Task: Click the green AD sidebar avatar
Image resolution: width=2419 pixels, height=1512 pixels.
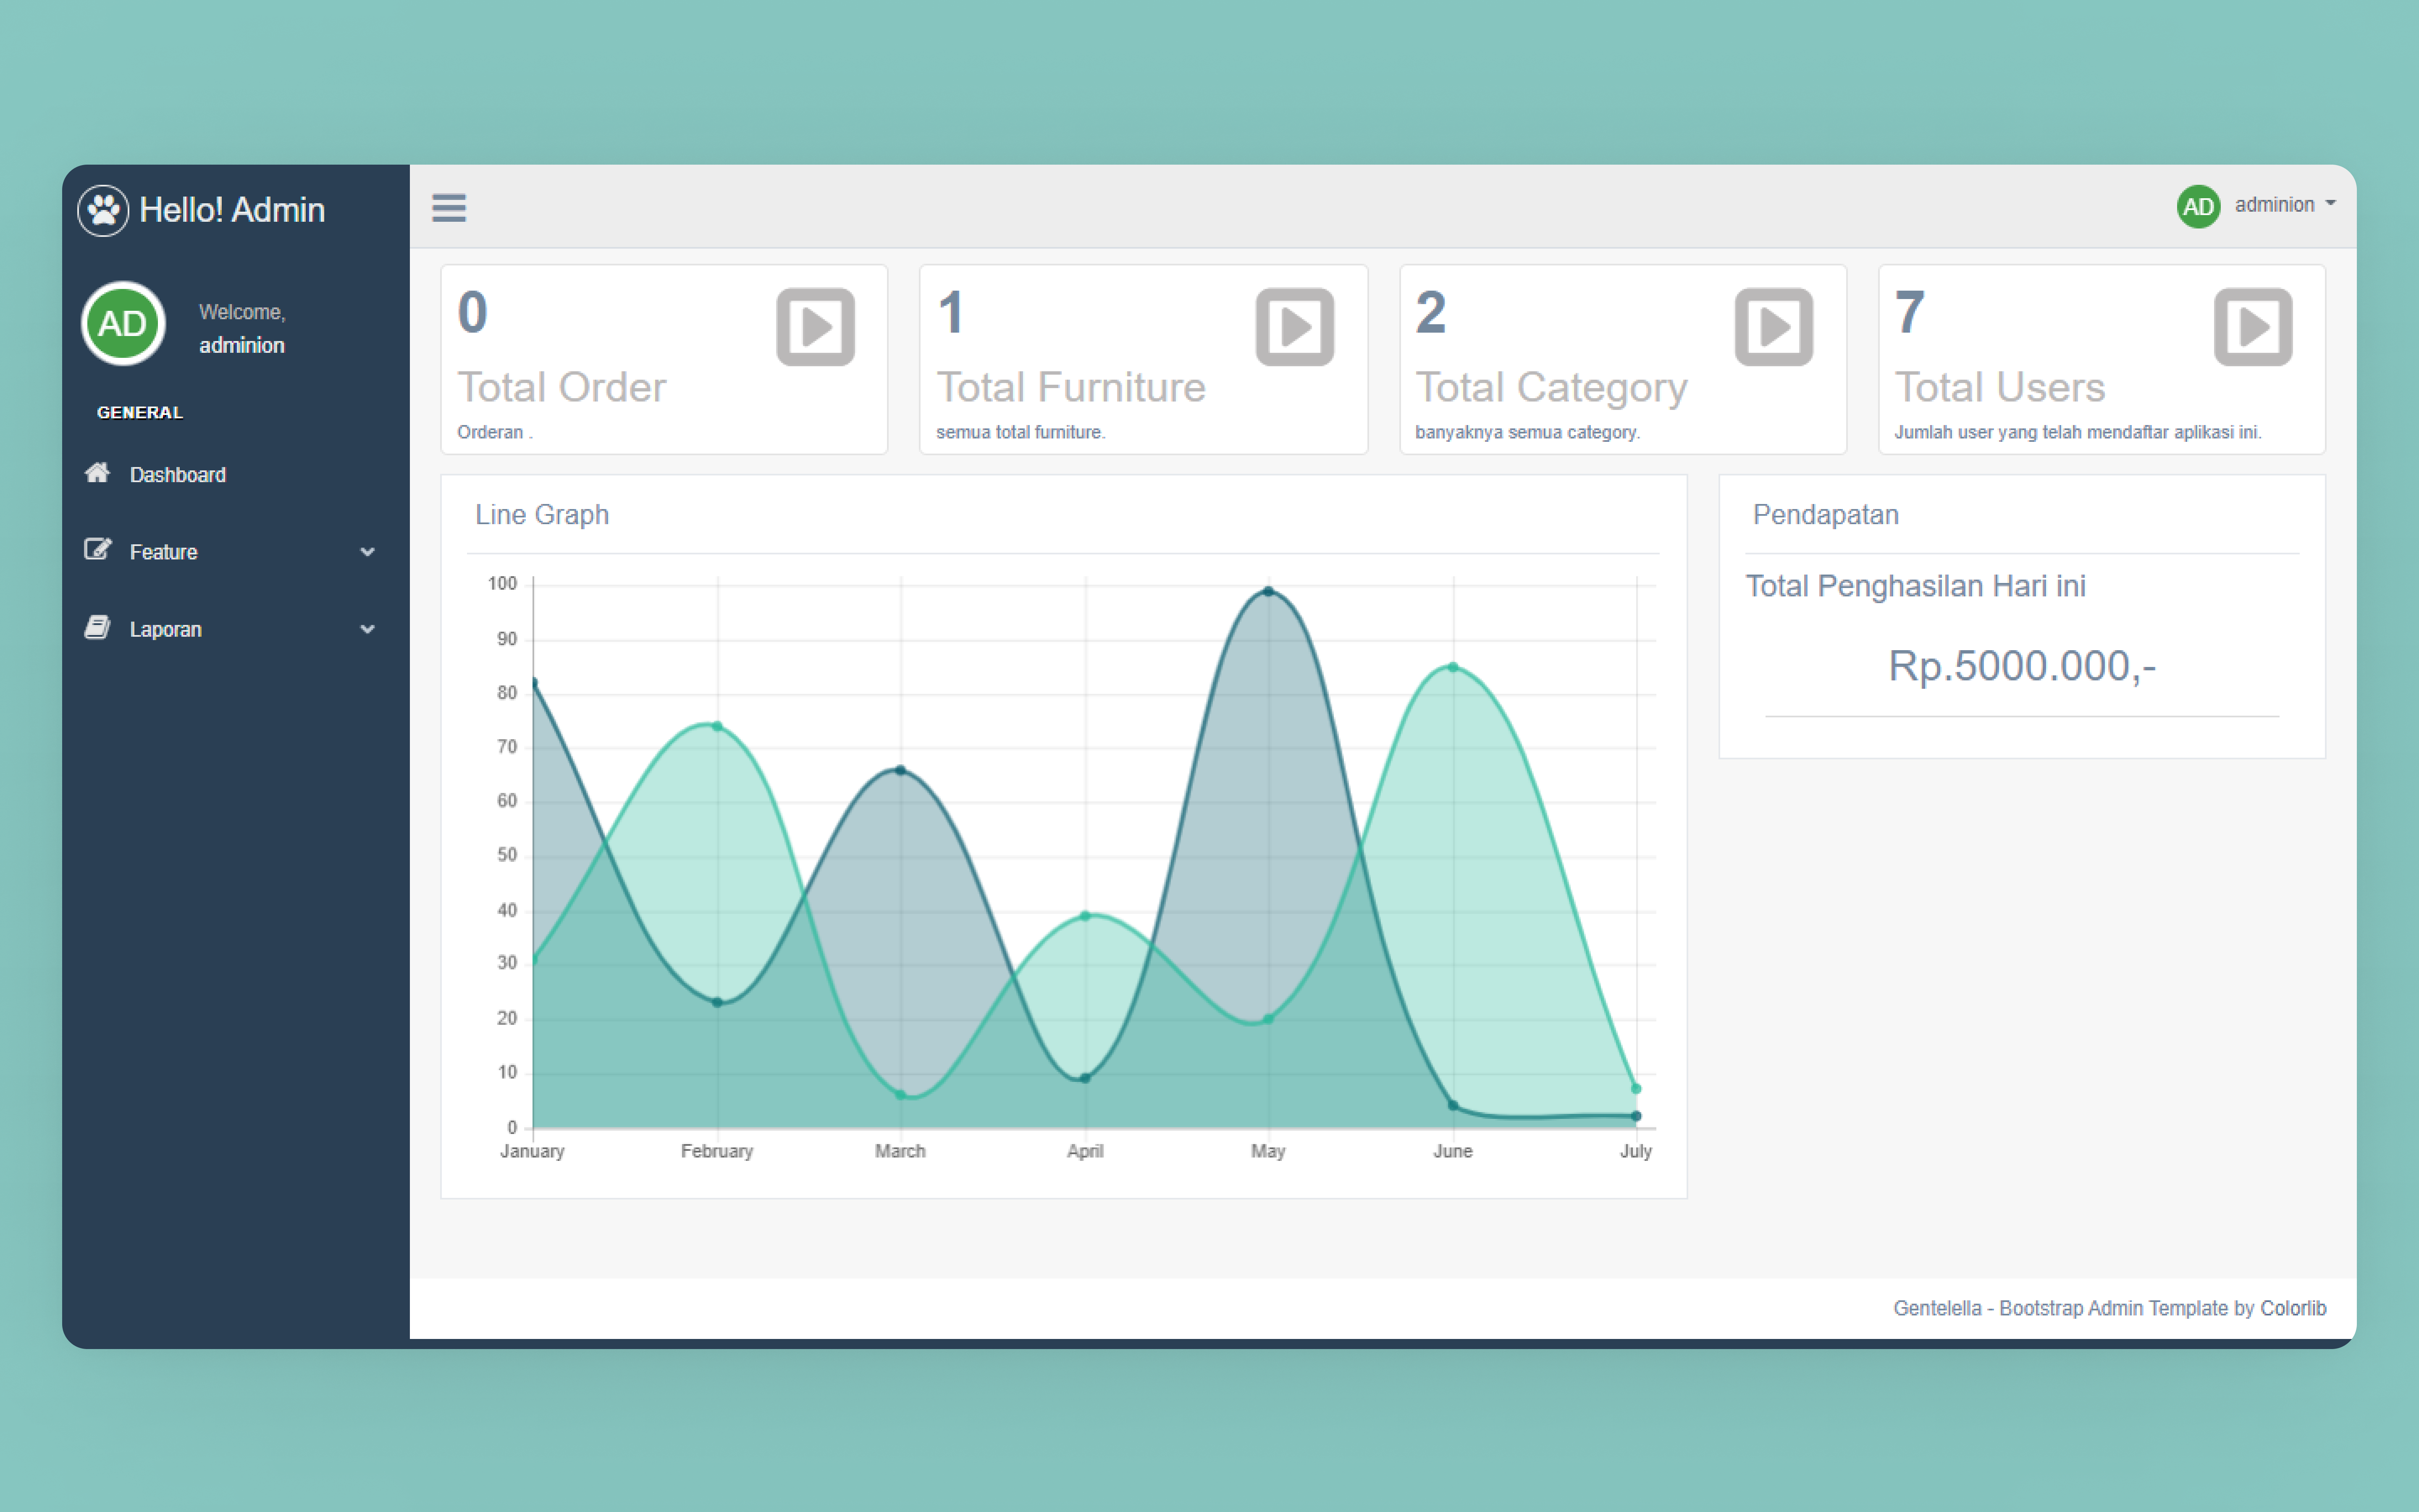Action: pyautogui.click(x=123, y=323)
